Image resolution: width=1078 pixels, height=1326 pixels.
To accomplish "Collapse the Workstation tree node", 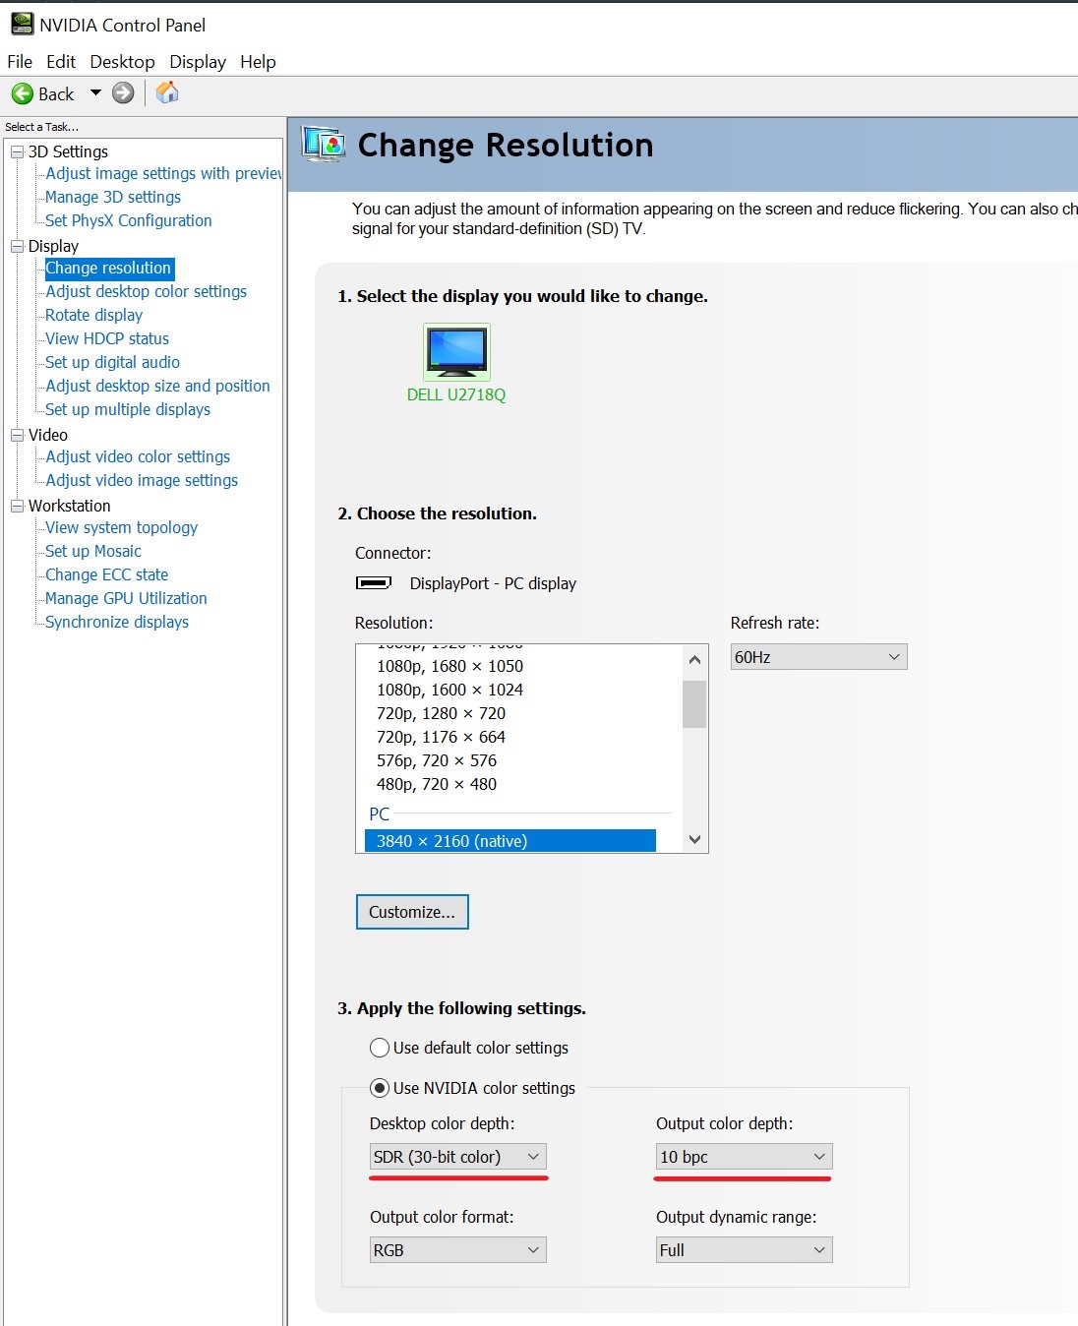I will pyautogui.click(x=17, y=506).
